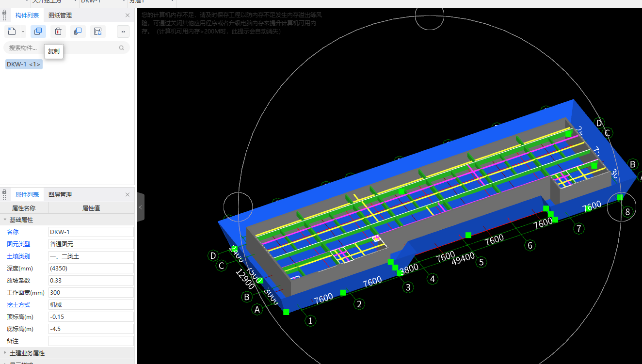Click the 工作面宽 value 300
Image resolution: width=642 pixels, height=364 pixels.
(x=91, y=292)
